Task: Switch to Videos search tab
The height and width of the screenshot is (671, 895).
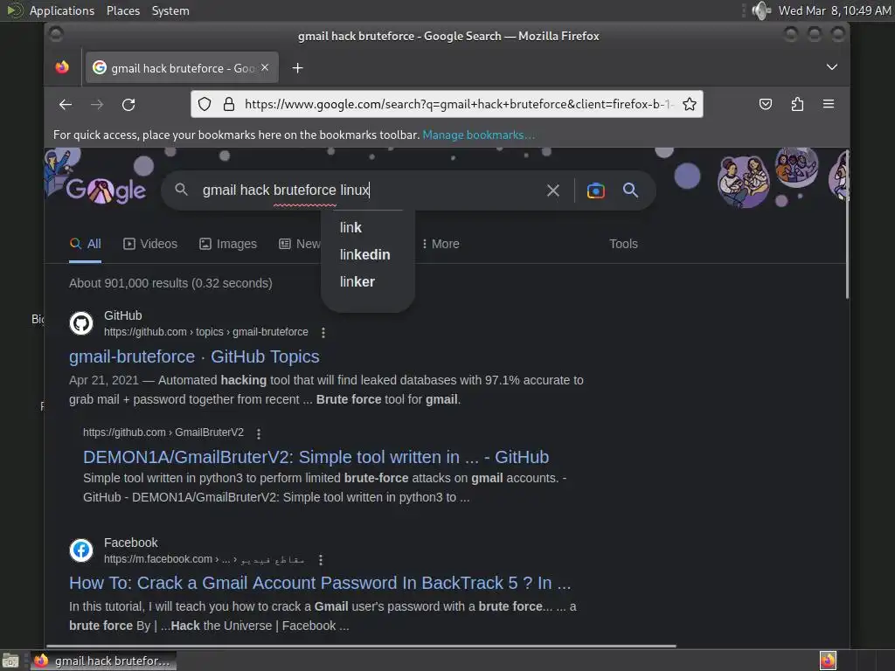Action: pos(150,244)
